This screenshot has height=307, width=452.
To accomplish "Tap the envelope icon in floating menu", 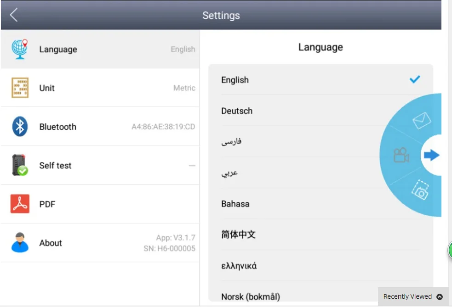I will point(422,121).
